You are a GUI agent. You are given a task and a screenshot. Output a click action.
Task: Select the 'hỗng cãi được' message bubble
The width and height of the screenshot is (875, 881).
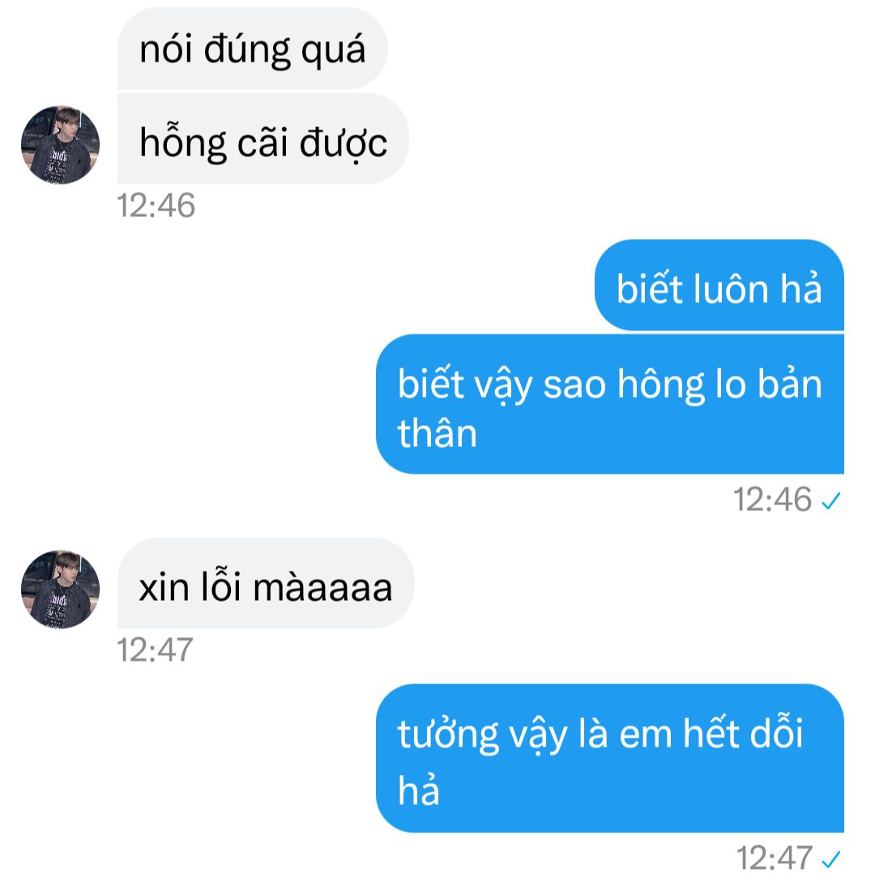click(262, 138)
